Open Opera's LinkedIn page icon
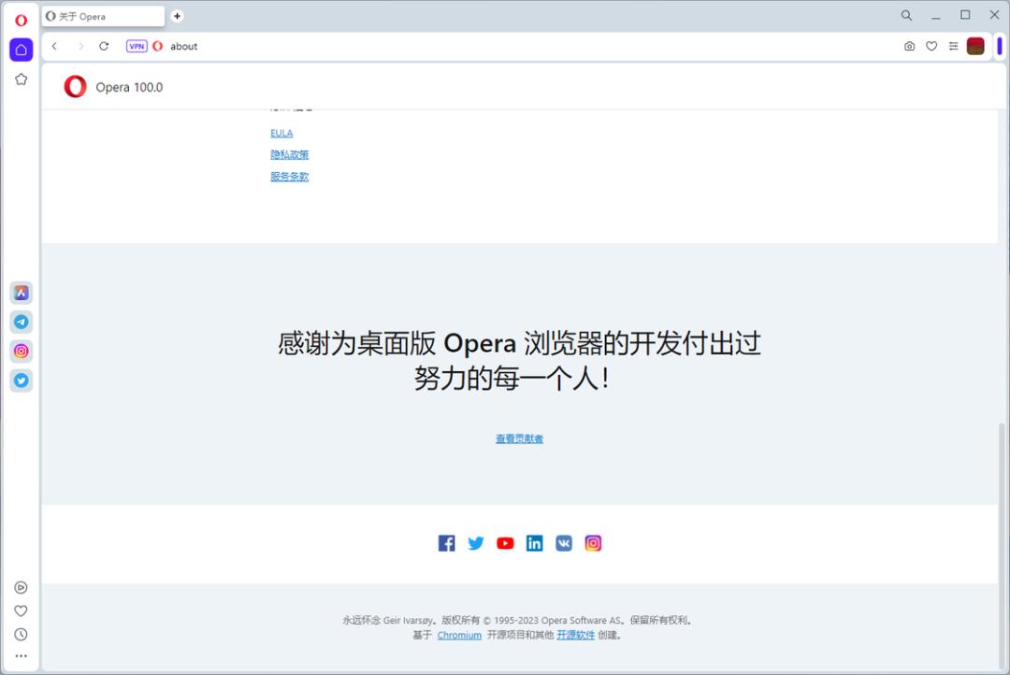The width and height of the screenshot is (1010, 675). [x=535, y=543]
